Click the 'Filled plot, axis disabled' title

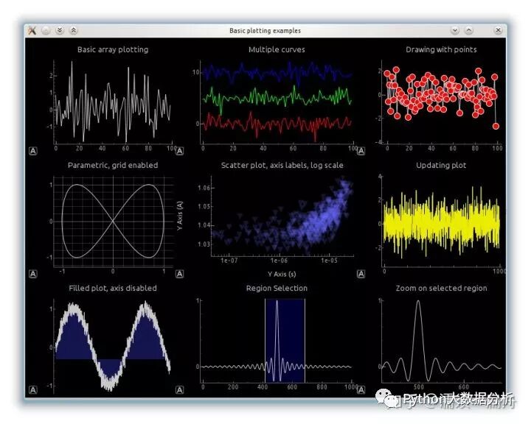tap(113, 288)
